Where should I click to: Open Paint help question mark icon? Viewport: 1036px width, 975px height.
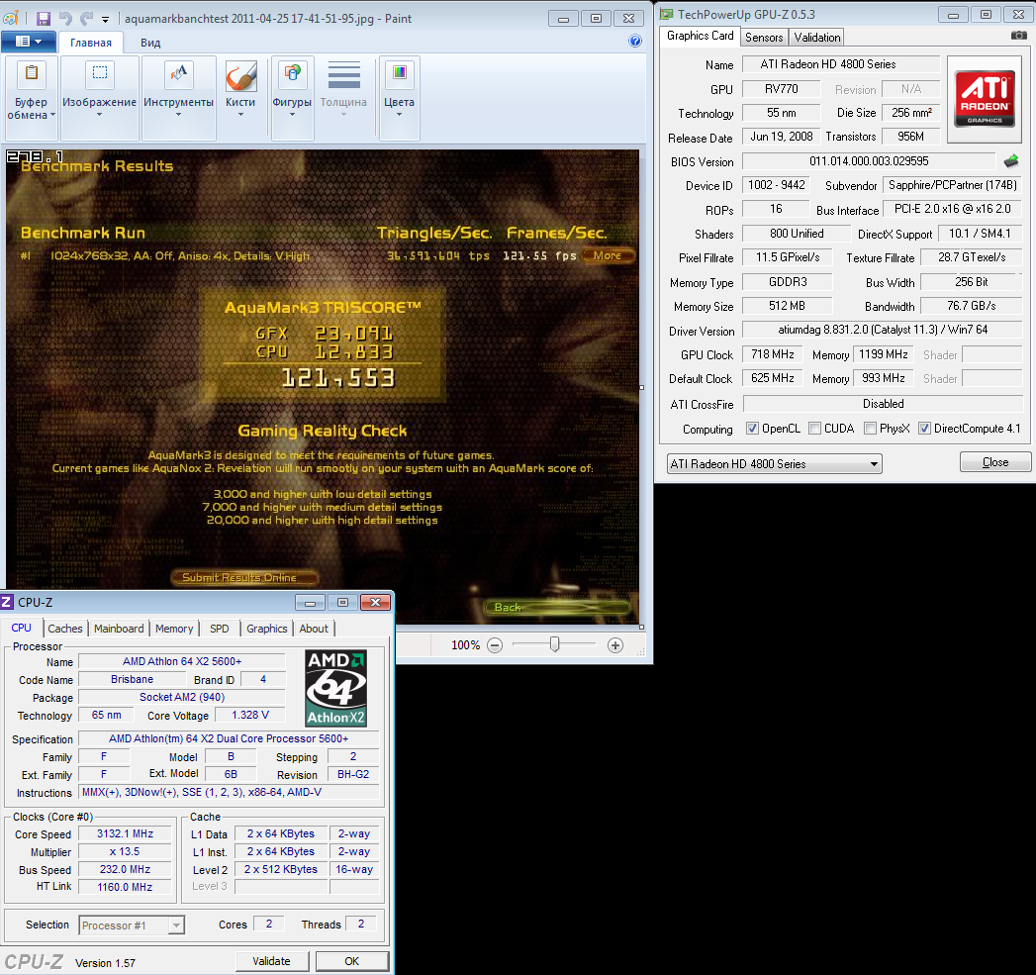[635, 41]
